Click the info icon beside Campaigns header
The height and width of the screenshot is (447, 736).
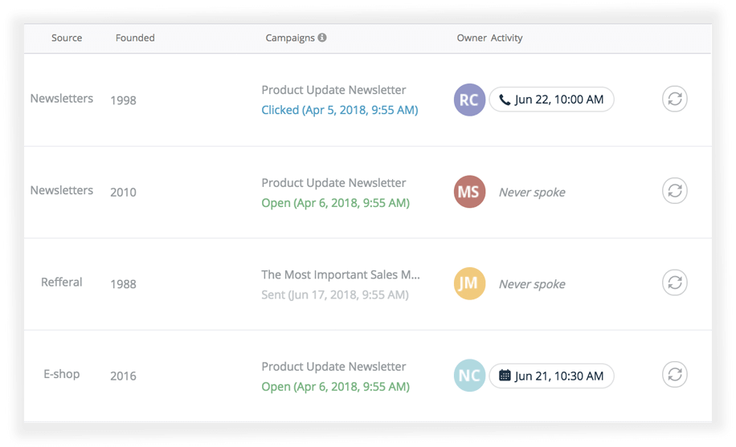tap(322, 38)
